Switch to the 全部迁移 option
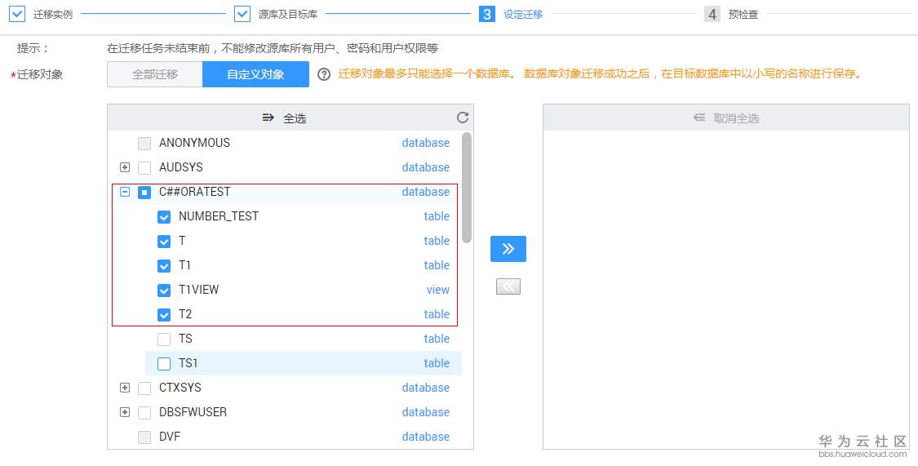 154,74
